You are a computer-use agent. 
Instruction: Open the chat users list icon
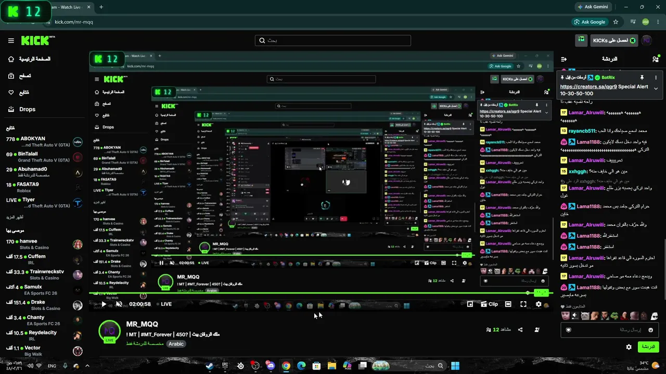pyautogui.click(x=655, y=59)
